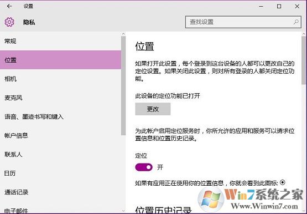Click the 开 label beside the toggle

160,167
